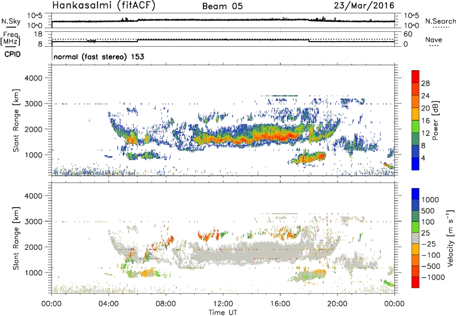Click the "Velocity [m s⁻¹]" colorbar title

[x=450, y=238]
